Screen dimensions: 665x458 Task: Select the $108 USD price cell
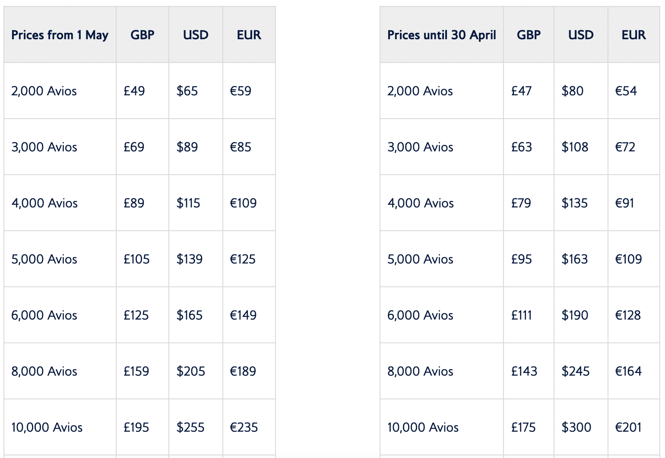point(575,147)
